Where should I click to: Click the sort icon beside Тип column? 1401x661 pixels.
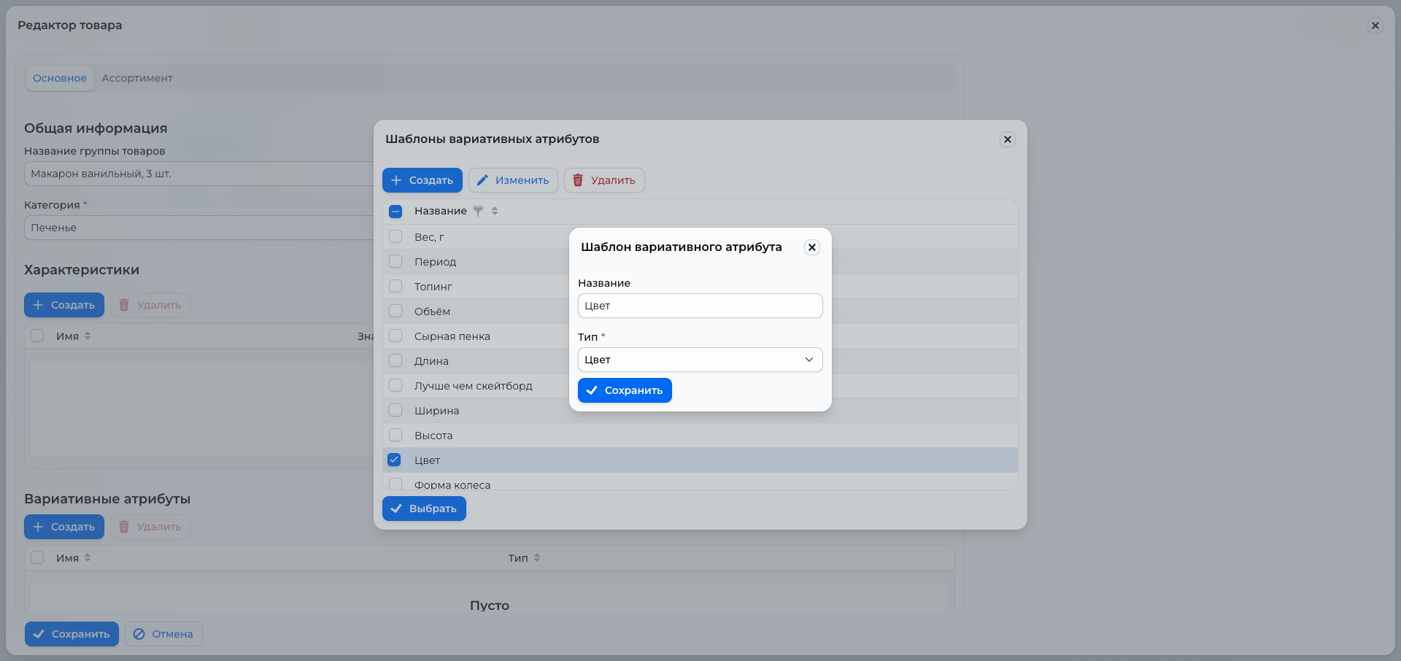click(537, 558)
